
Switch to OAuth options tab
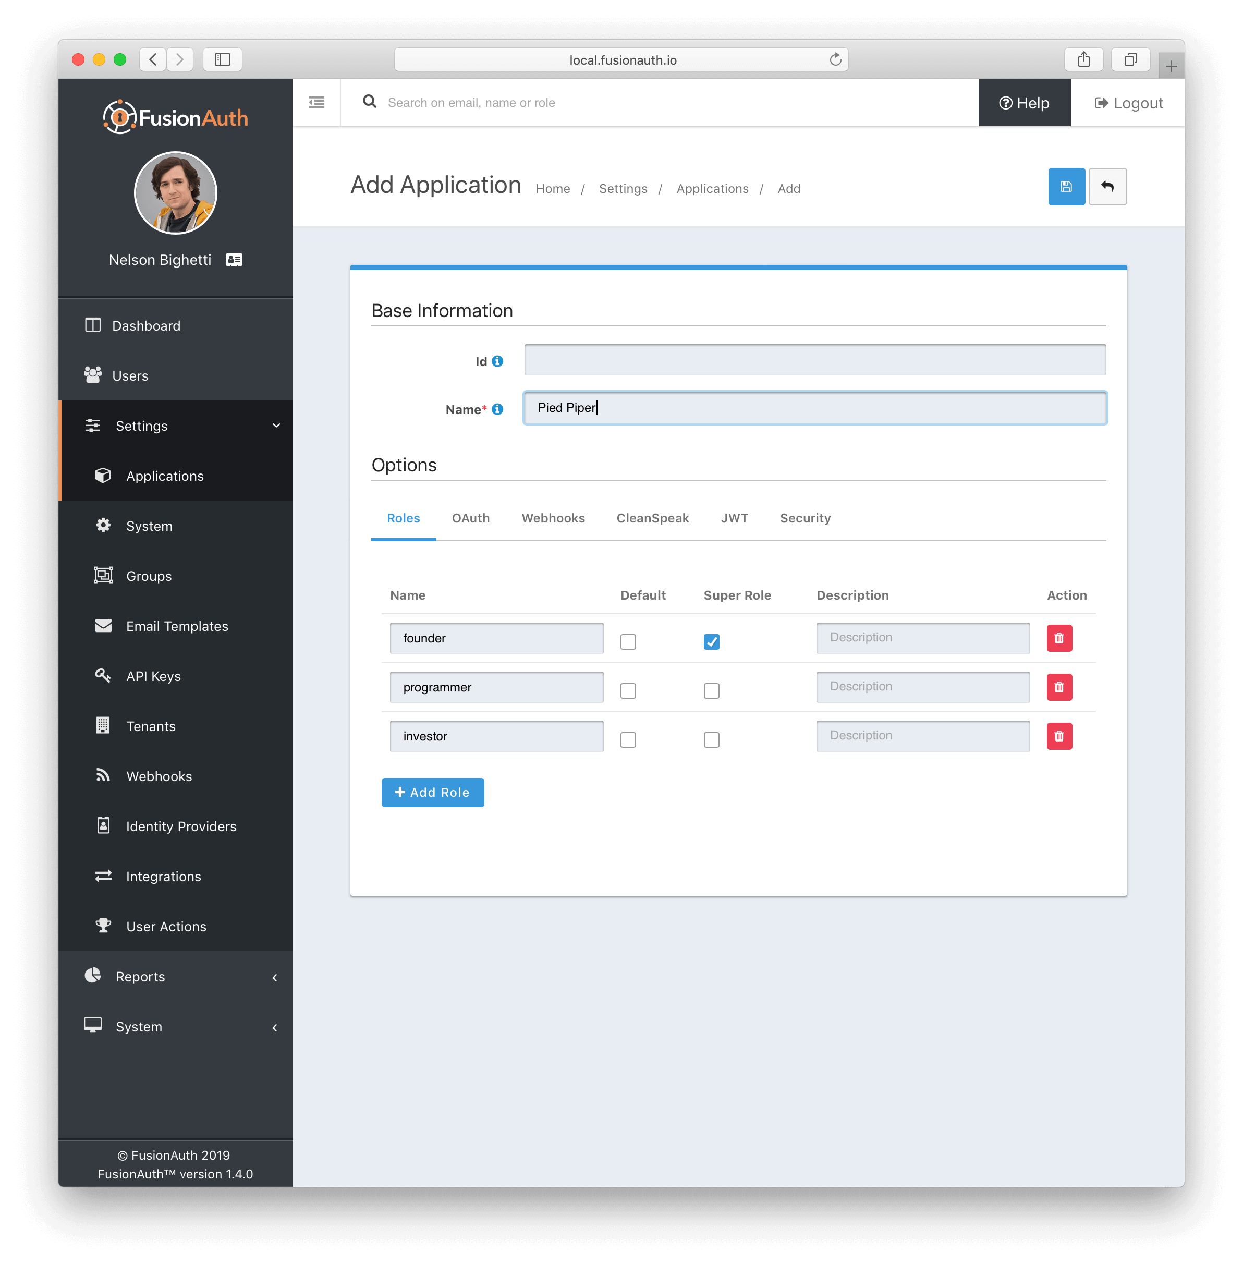(470, 518)
